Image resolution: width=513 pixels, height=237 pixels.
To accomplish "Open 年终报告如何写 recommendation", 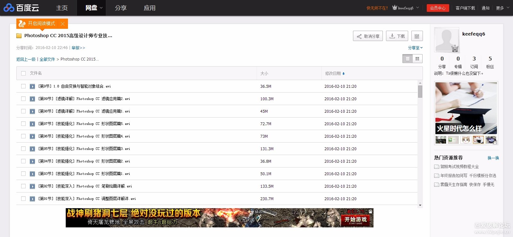I will [x=468, y=176].
